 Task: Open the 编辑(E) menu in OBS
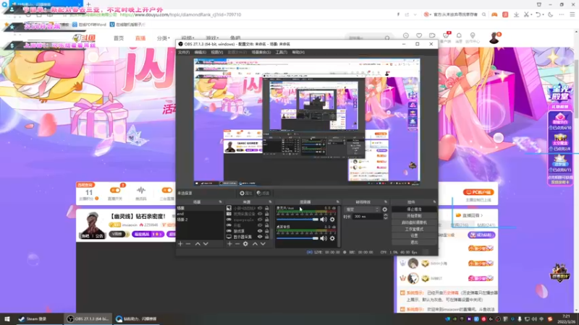(x=200, y=52)
